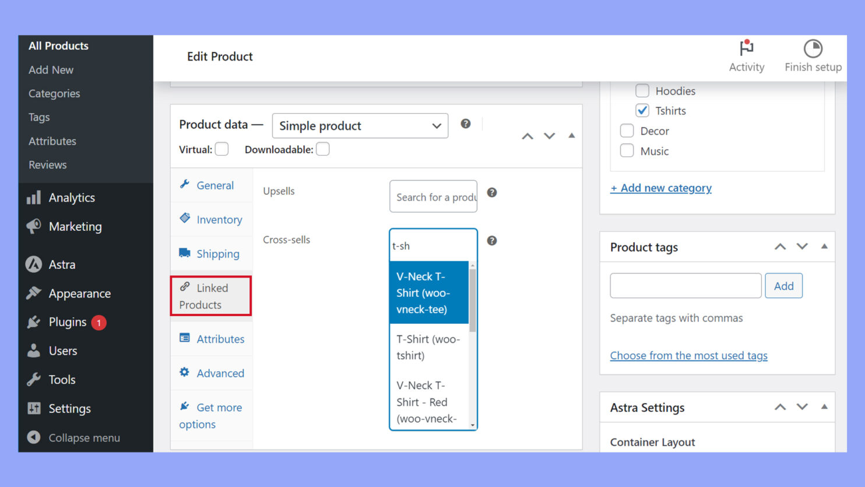Select V-Neck T-Shirt from cross-sells suggestions

[x=428, y=292]
